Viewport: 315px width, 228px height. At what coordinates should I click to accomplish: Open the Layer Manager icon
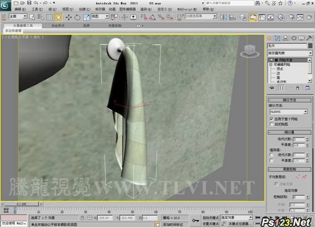[243, 17]
